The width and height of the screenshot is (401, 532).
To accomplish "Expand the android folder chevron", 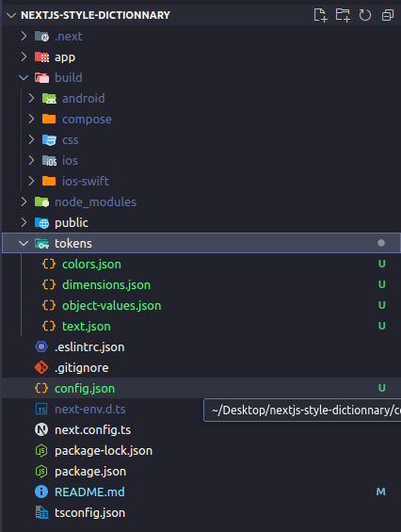I will click(x=31, y=98).
